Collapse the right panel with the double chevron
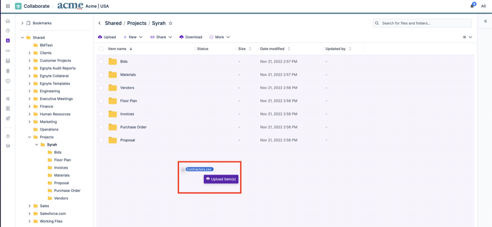Viewport: 492px width, 227px height. [x=485, y=22]
